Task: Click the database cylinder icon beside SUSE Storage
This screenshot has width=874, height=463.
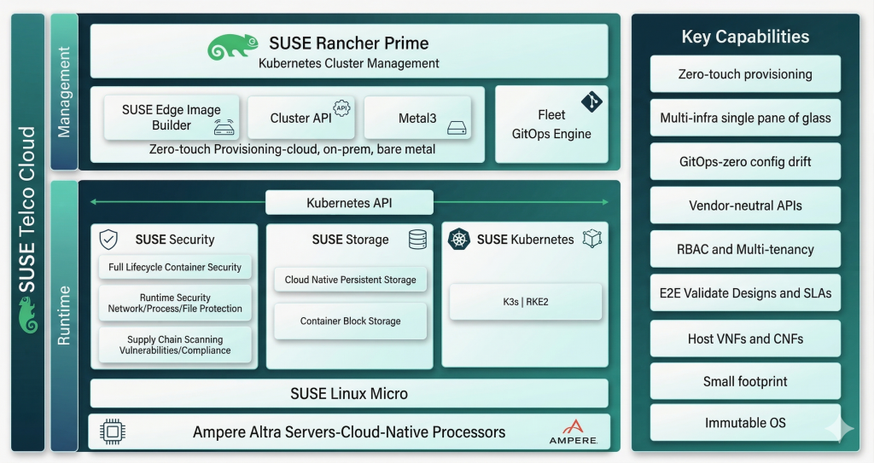Action: pos(417,240)
